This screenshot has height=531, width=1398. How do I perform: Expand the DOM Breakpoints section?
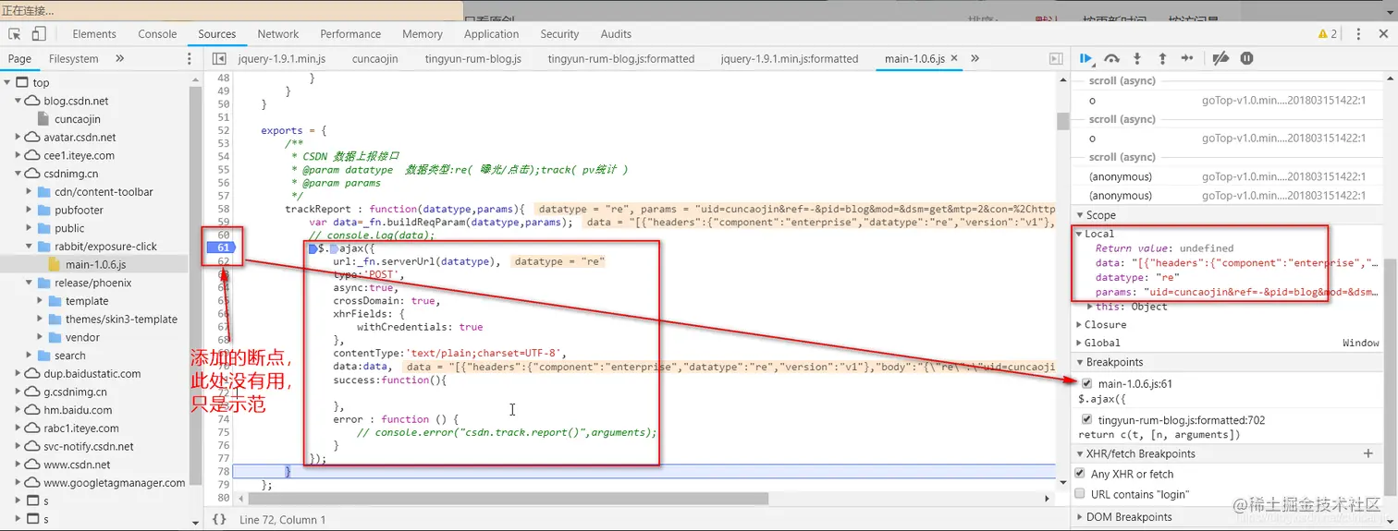(x=1079, y=517)
